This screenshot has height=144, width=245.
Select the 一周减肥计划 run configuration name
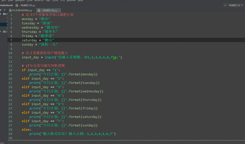pos(234,5)
